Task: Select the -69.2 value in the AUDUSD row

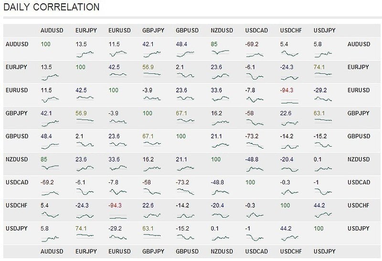Action: coord(251,44)
